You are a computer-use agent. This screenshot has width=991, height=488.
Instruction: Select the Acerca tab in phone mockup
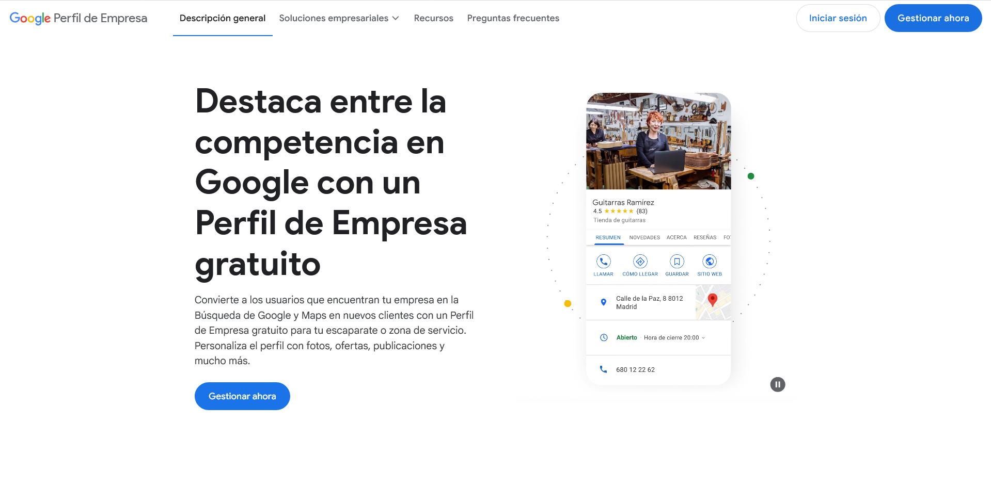coord(677,237)
